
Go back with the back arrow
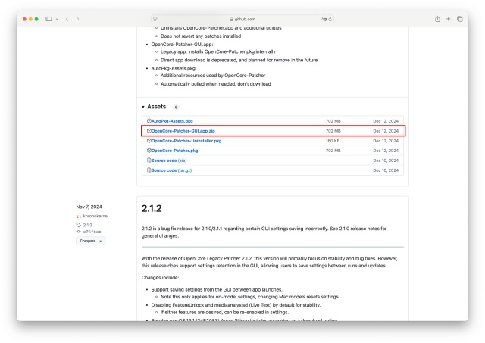pos(67,18)
